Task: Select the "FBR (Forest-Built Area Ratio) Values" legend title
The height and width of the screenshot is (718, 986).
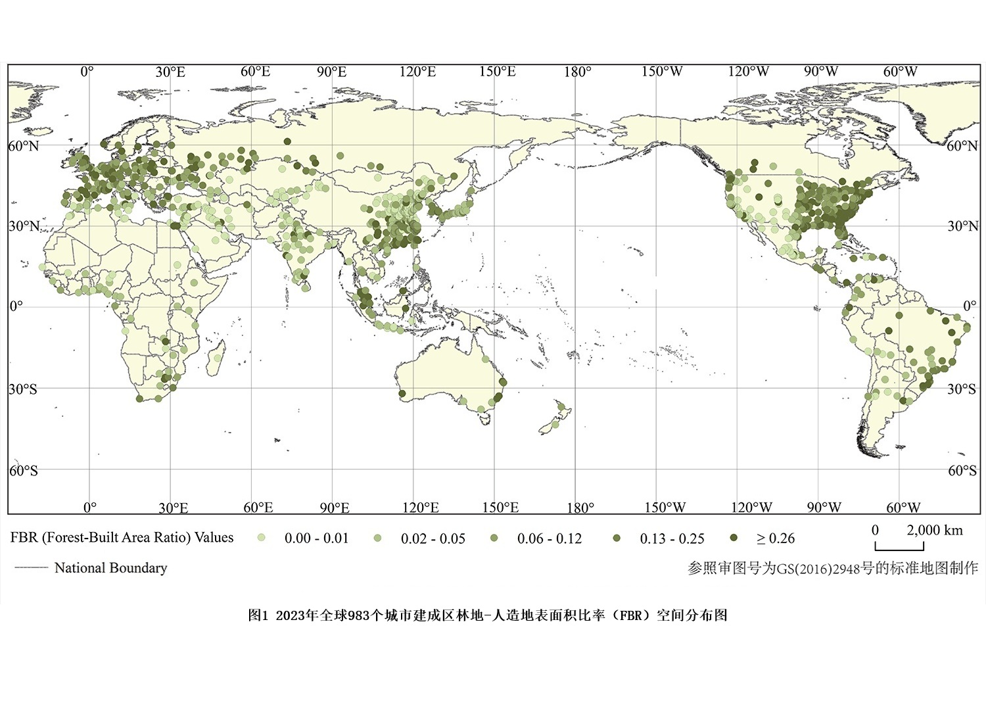Action: [x=122, y=537]
